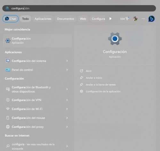
Task: Click the Bluetooth devices icon
Action: [x=8, y=89]
